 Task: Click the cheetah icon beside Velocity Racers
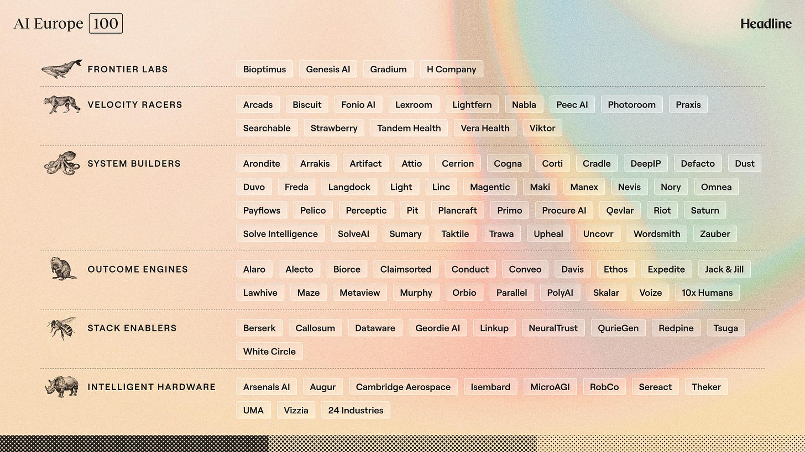[x=62, y=104]
